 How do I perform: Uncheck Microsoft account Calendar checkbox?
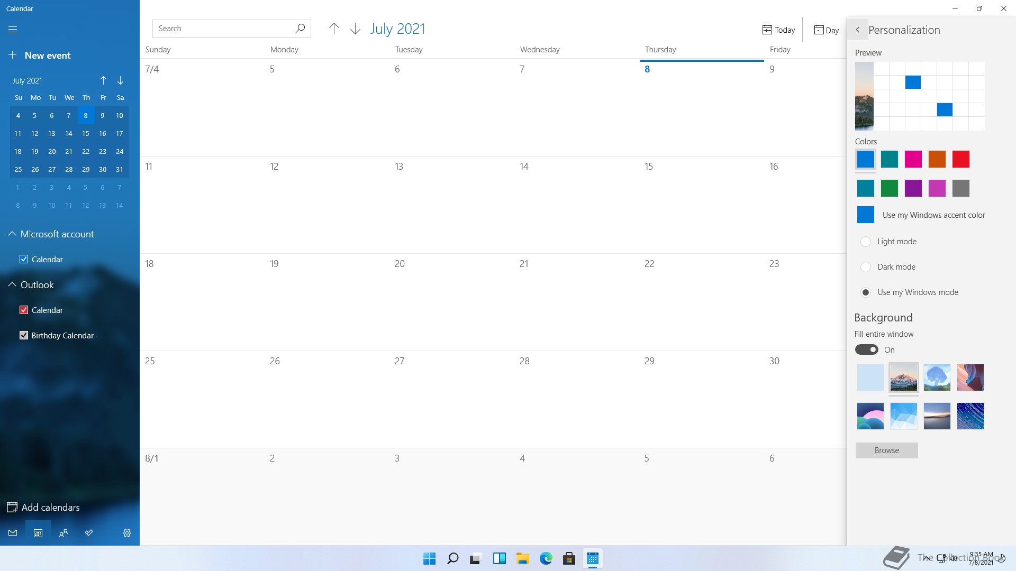coord(24,259)
